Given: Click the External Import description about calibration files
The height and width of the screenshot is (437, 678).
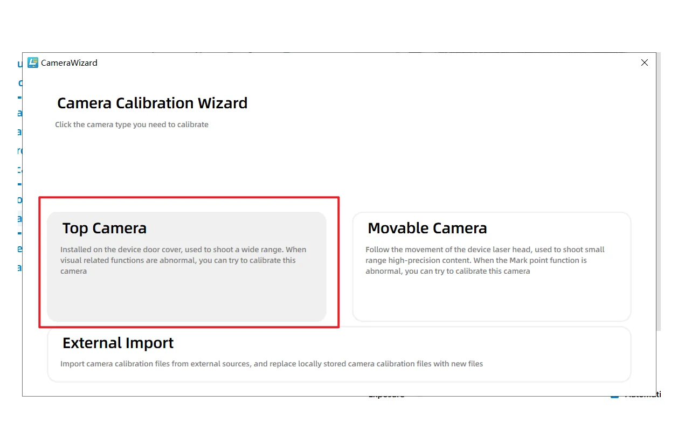Looking at the screenshot, I should (271, 364).
